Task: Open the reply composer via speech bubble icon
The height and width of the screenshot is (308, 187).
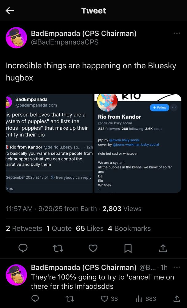Action: click(x=23, y=249)
